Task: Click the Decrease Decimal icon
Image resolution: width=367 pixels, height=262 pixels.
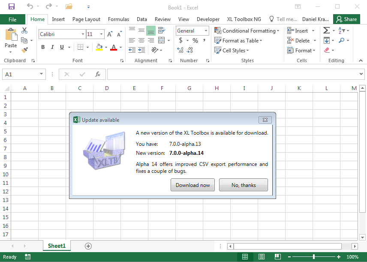Action: tap(190, 50)
